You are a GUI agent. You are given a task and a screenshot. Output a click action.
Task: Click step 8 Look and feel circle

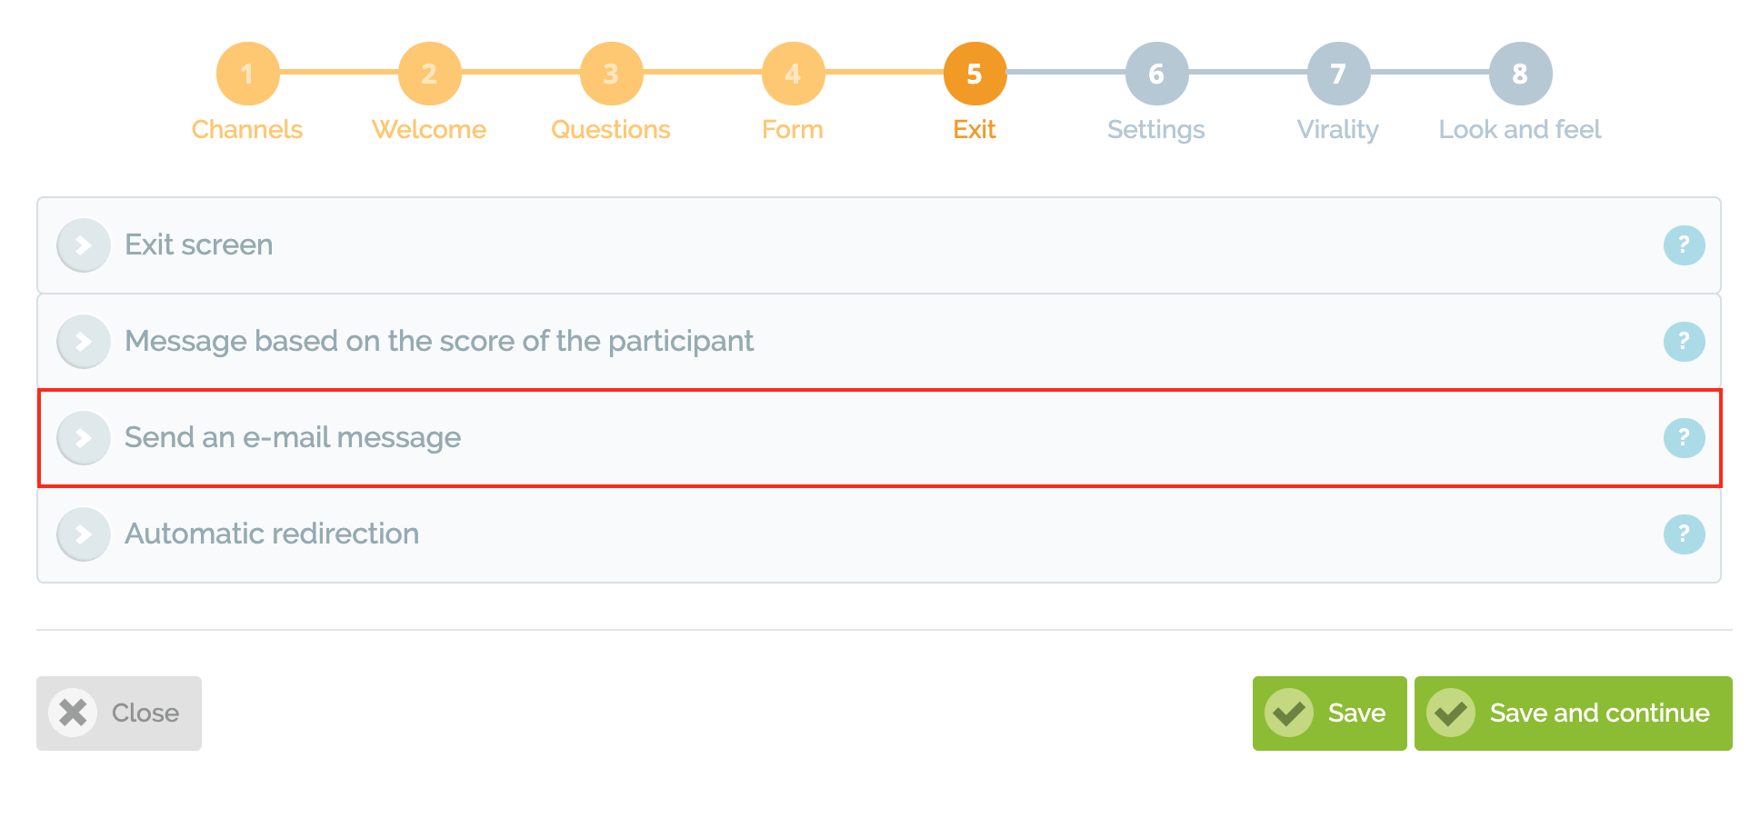(1520, 74)
